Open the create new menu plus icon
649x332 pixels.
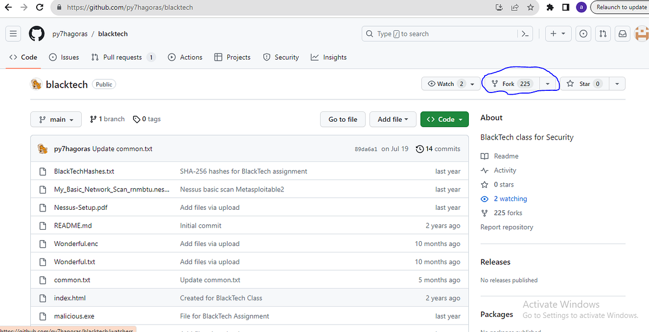point(558,34)
